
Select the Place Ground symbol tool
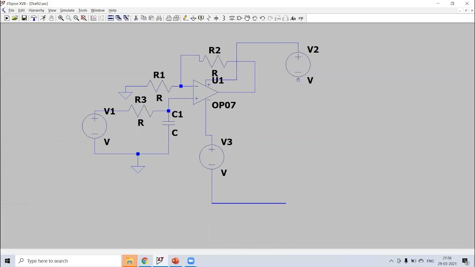193,18
